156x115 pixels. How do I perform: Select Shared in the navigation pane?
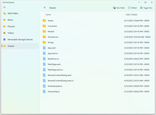point(20,46)
